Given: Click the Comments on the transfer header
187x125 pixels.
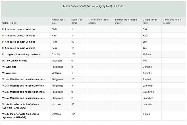Looking at the screenshot, I should 172,21.
